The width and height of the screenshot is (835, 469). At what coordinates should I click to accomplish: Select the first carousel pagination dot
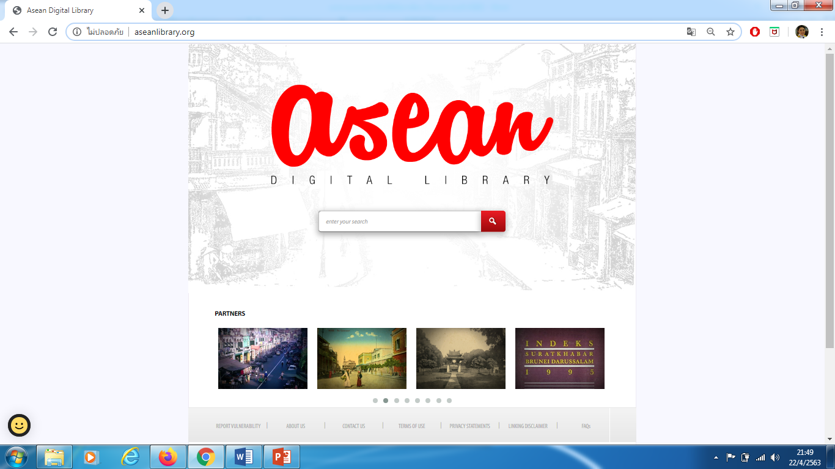(375, 401)
